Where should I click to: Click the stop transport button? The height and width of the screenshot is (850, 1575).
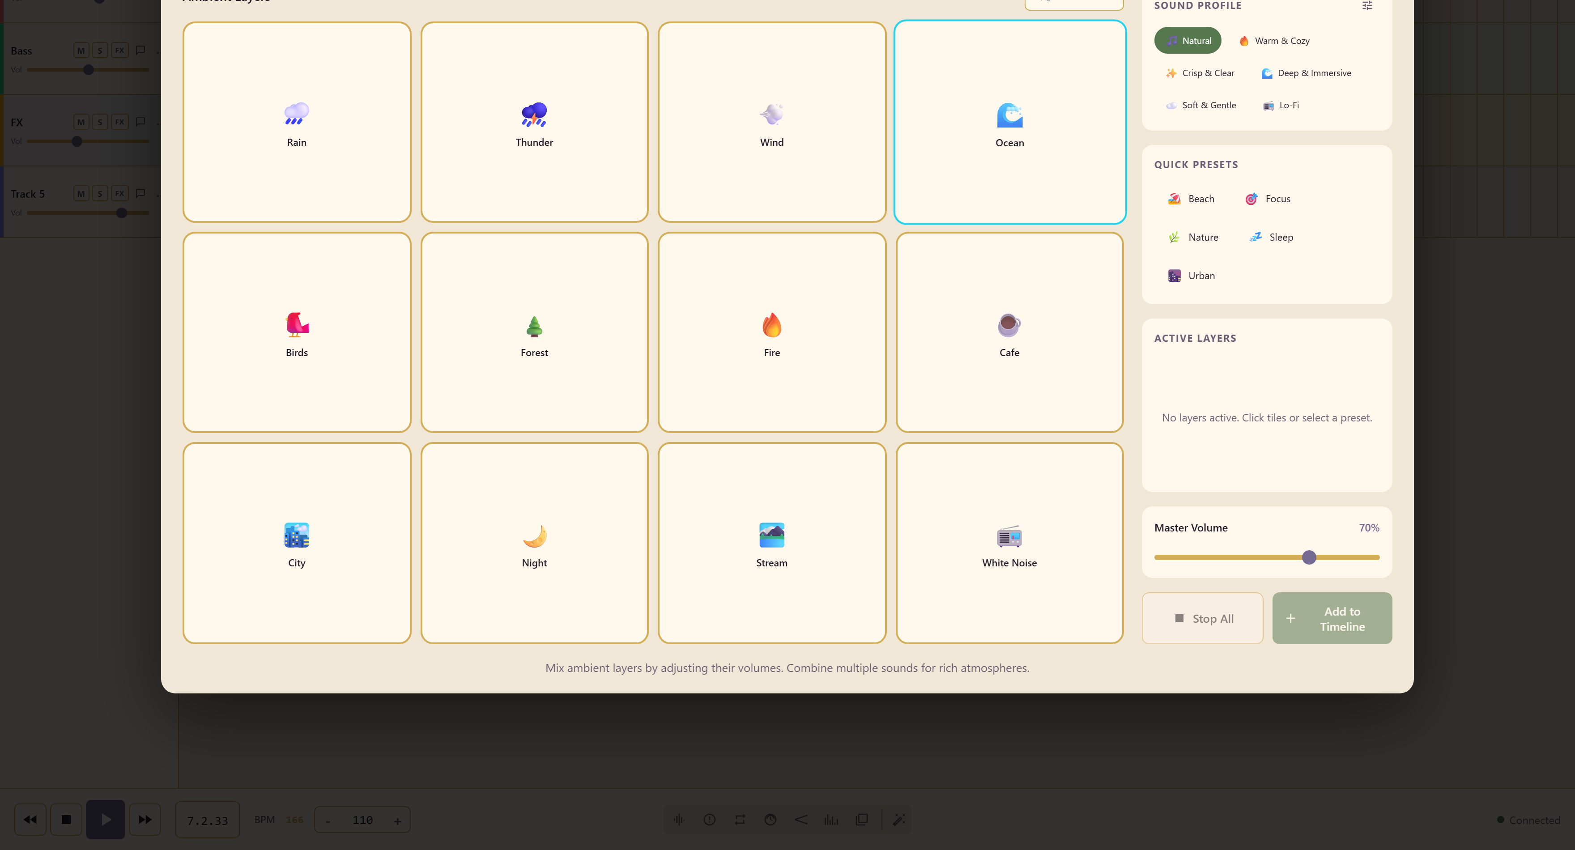pos(66,820)
